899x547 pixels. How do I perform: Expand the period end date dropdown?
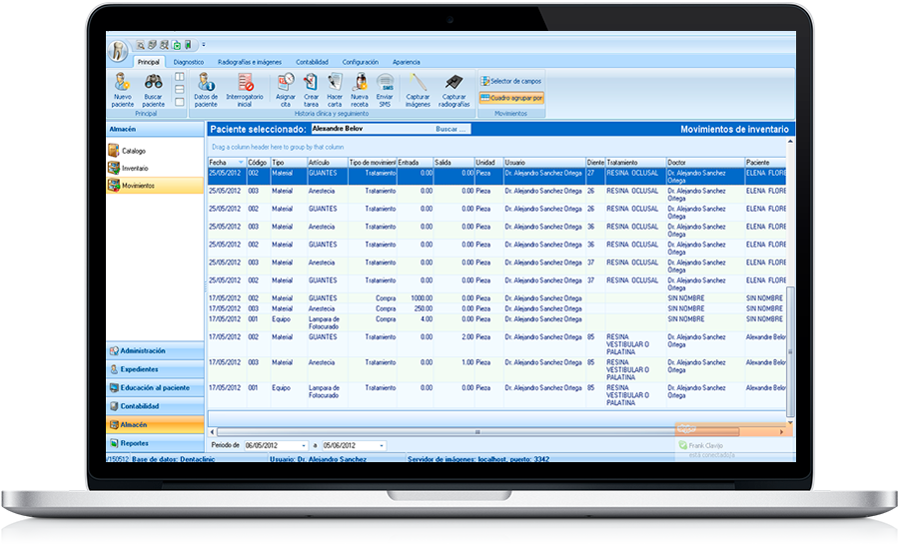(380, 445)
